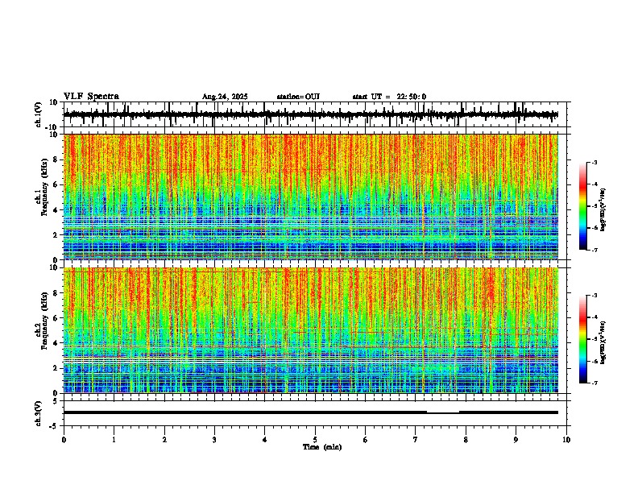Click time axis tick label "6"
The image size is (638, 493).
coord(365,440)
